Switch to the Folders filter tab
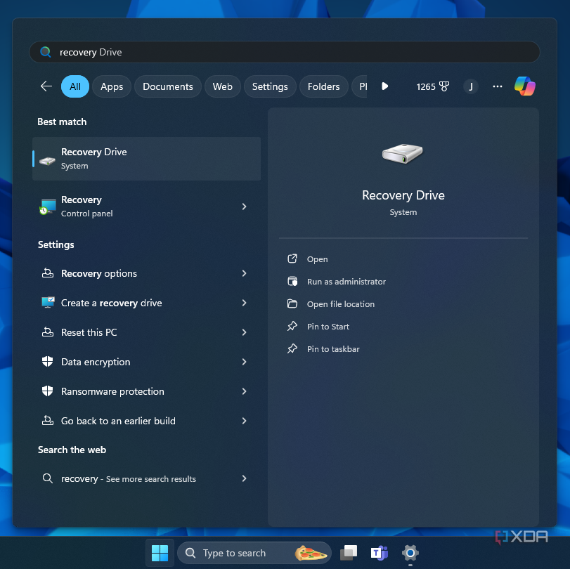This screenshot has width=570, height=569. [323, 86]
